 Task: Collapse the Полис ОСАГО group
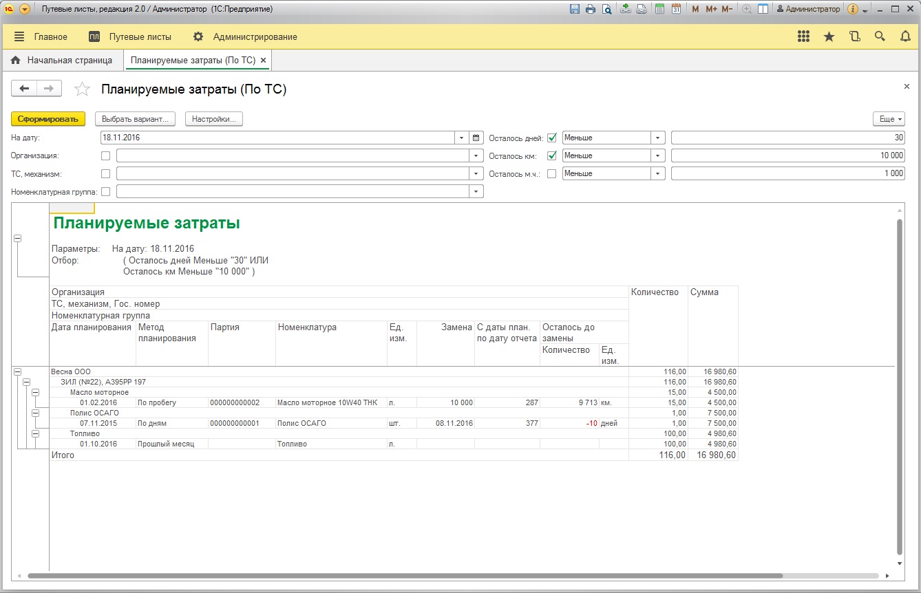tap(36, 413)
